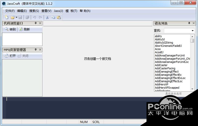Maximize the JassCraft window

(181, 3)
